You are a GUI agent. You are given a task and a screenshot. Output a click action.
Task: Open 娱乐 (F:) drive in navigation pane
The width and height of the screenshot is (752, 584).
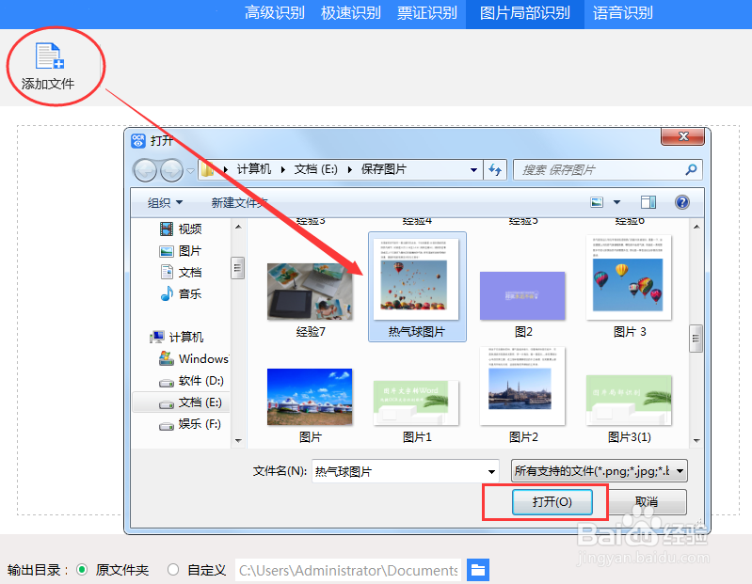tap(190, 424)
